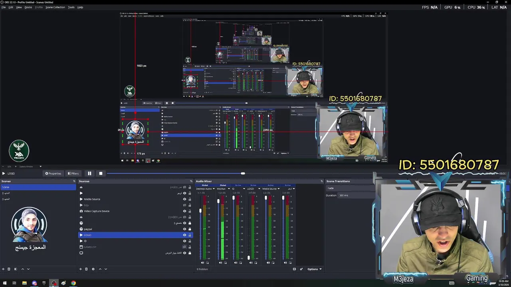Pop out the Scenes dock

74,181
